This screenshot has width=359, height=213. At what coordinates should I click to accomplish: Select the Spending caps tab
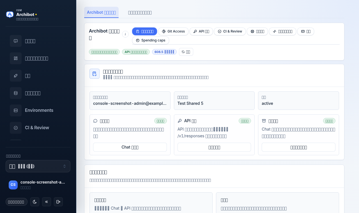coord(151,40)
